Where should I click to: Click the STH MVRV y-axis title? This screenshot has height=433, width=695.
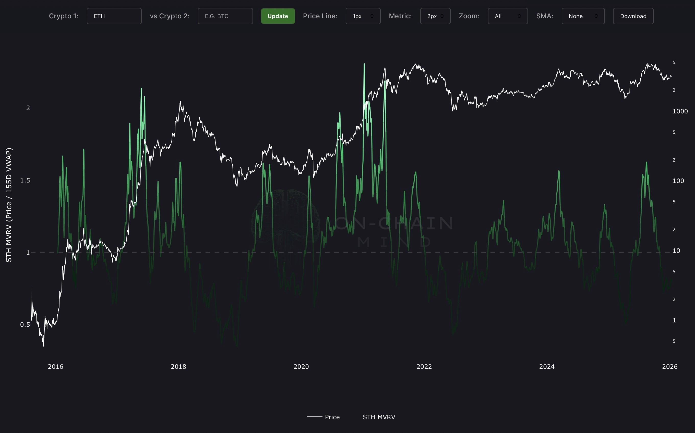9,205
